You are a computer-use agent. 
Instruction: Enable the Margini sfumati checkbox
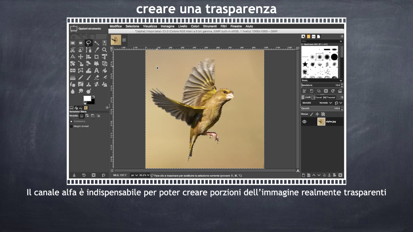pyautogui.click(x=72, y=126)
